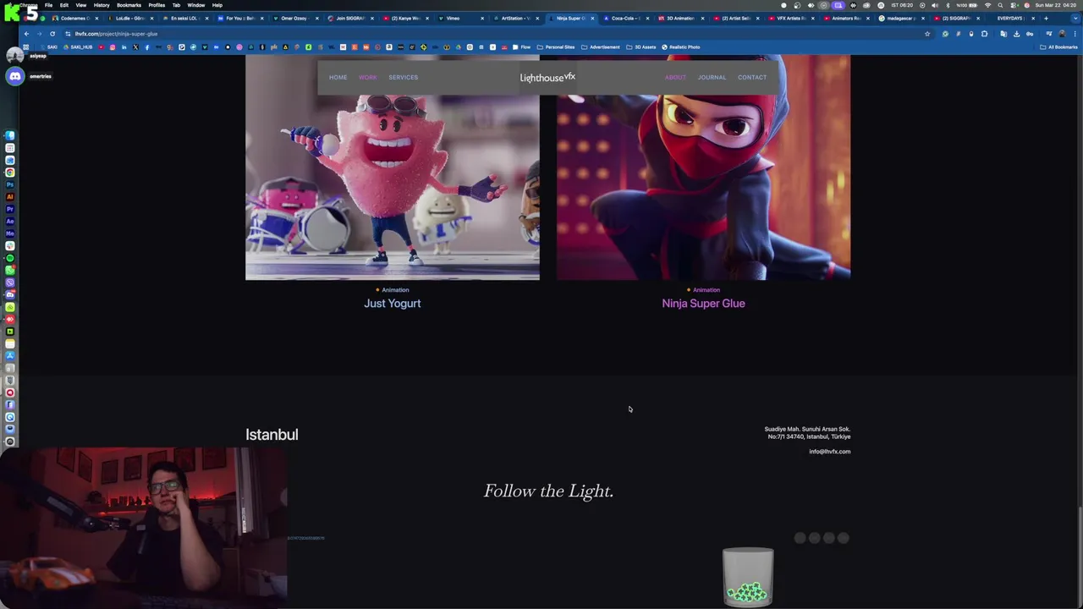Viewport: 1083px width, 609px height.
Task: Open Media Encoder from the dock
Action: [9, 233]
